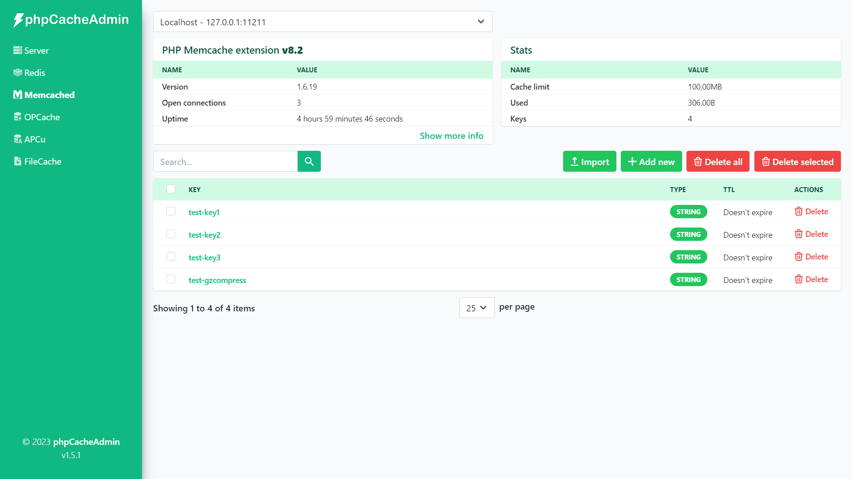Focus the Search input field

pos(225,161)
